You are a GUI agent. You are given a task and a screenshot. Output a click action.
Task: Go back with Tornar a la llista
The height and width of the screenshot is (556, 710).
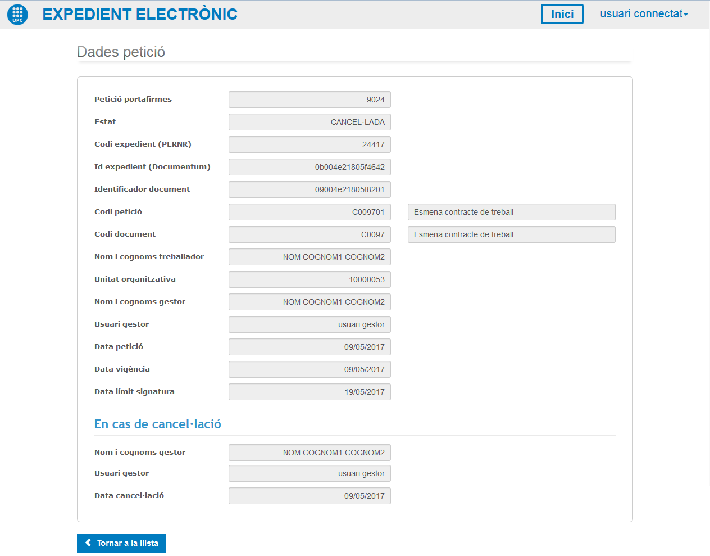121,543
